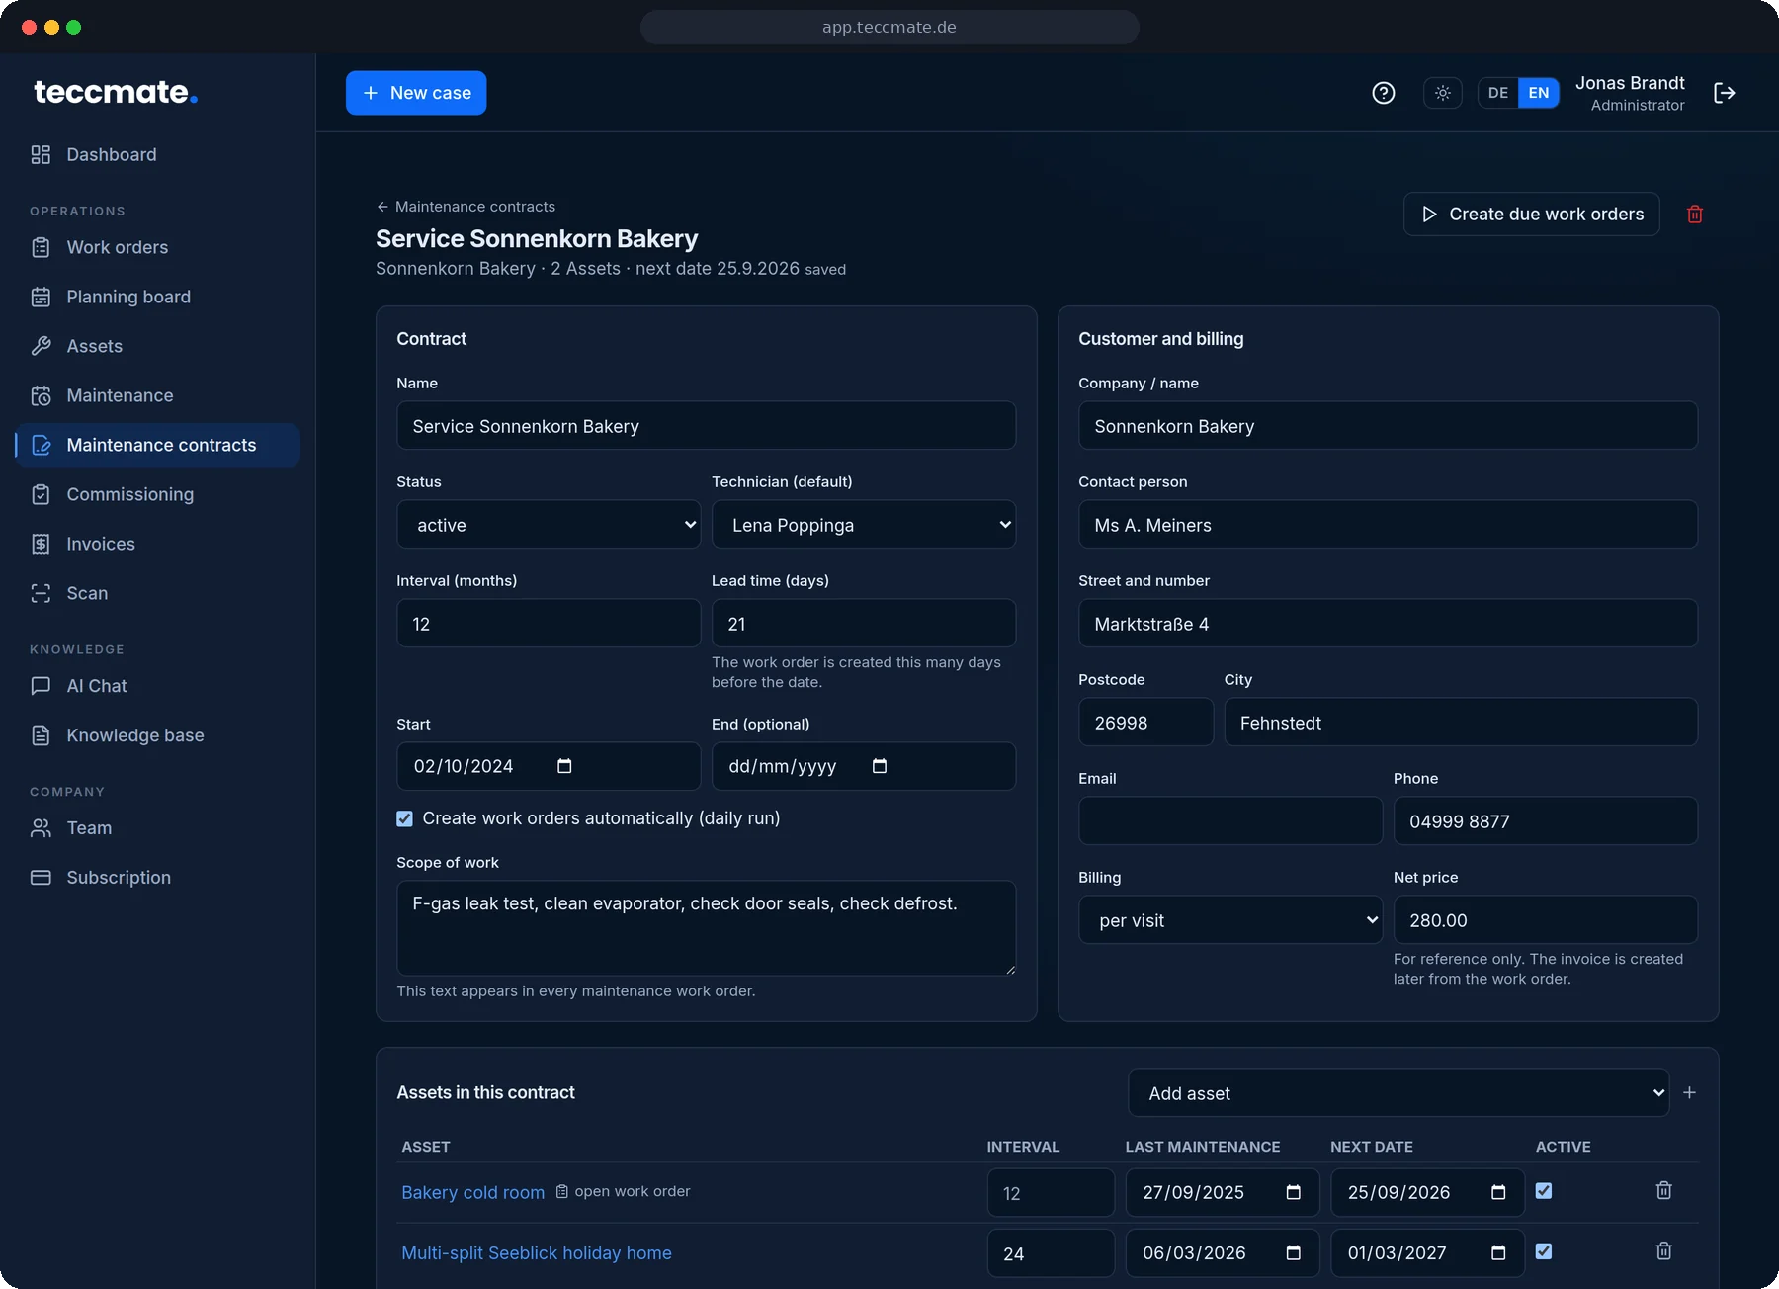The image size is (1779, 1289).
Task: Uncheck Active for Bakery cold room
Action: [1544, 1191]
